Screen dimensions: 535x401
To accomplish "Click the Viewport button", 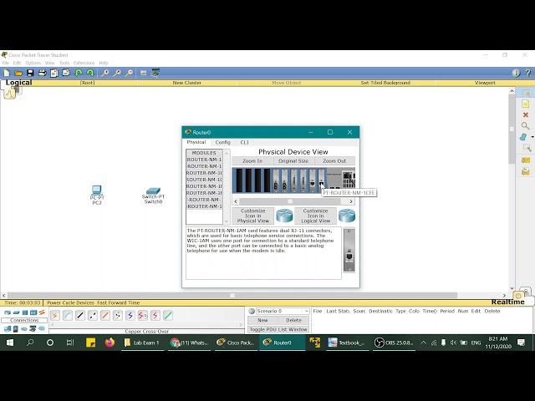I will click(x=485, y=83).
